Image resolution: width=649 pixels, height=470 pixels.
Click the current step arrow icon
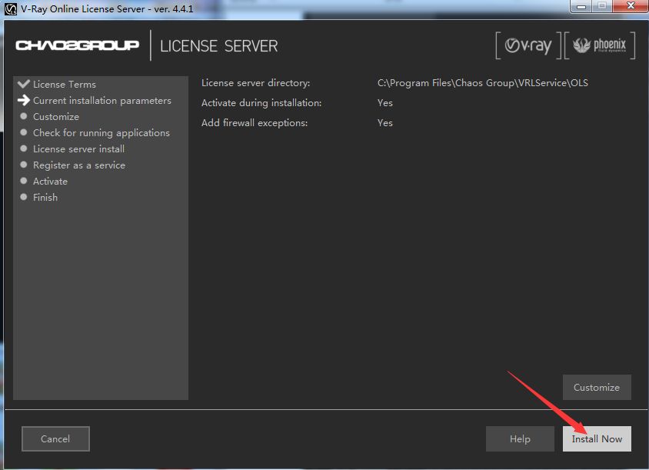24,100
